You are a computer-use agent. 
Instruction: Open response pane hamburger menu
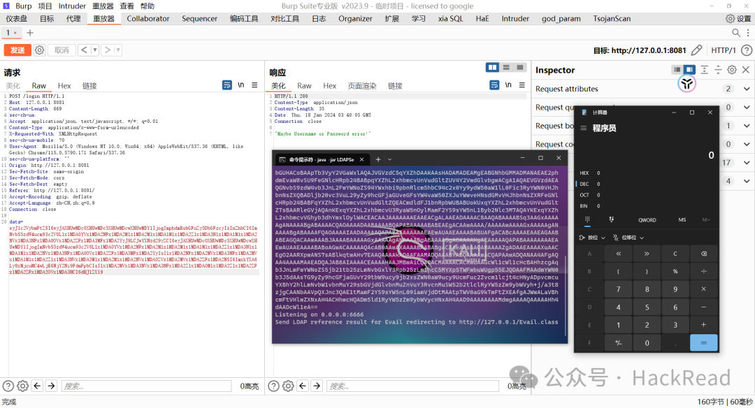tap(522, 85)
